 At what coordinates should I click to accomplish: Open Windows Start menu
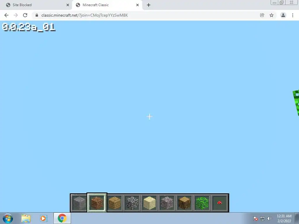tap(8, 218)
